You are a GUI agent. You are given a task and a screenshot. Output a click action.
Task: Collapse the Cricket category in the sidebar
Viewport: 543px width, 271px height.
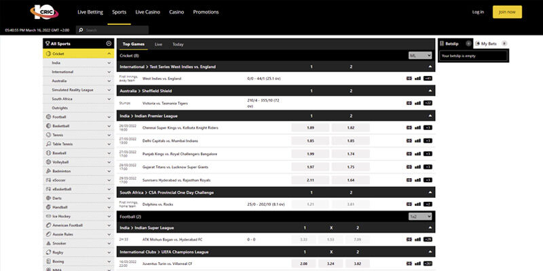point(109,54)
